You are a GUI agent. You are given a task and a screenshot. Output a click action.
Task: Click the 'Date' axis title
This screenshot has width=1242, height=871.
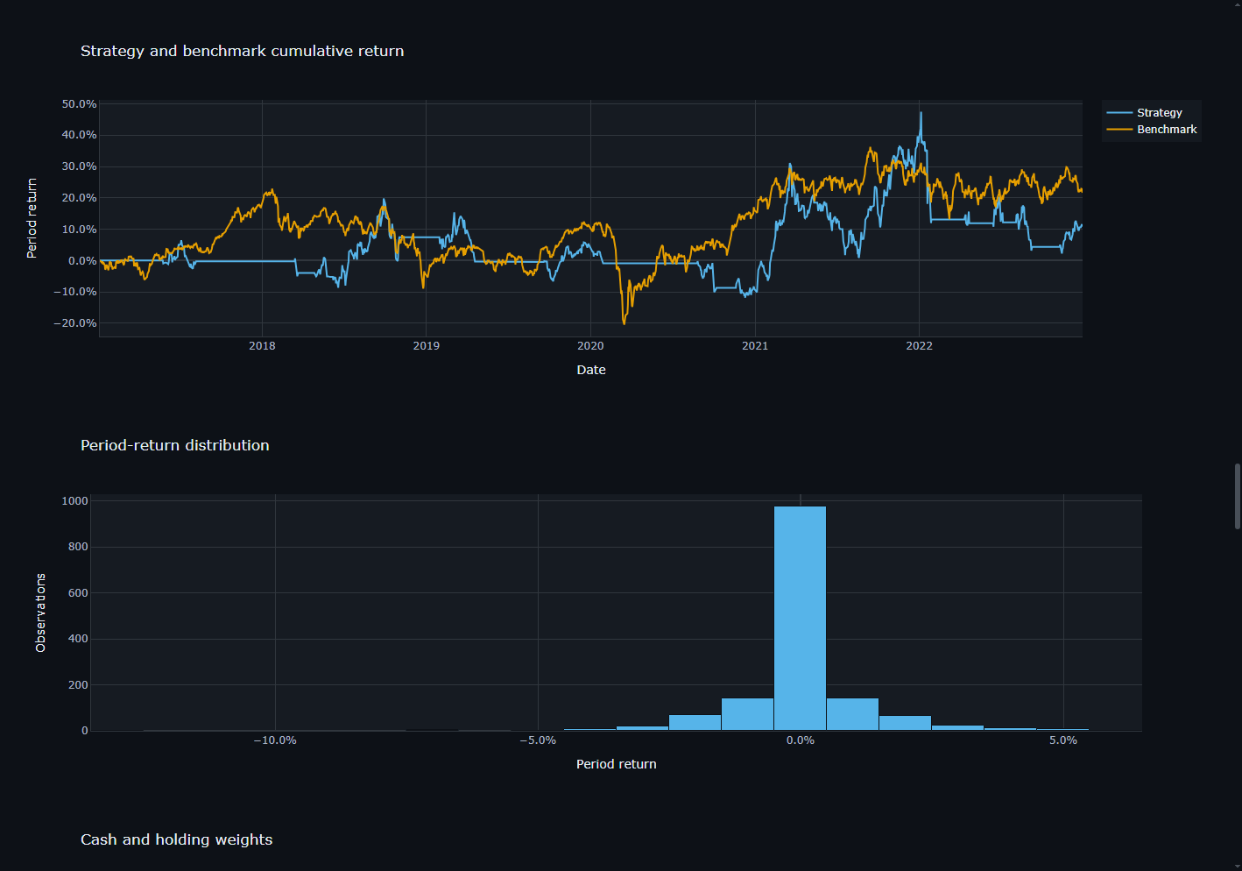[591, 370]
